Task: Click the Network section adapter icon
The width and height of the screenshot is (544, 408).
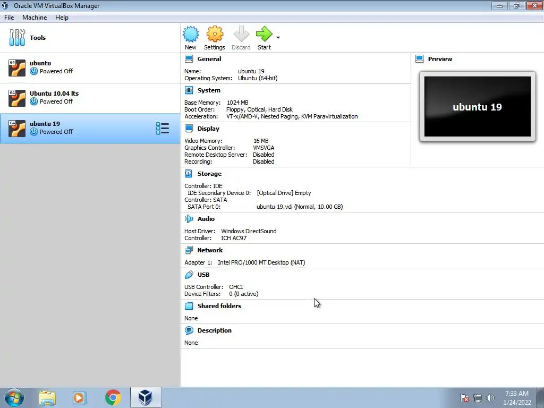Action: [x=189, y=250]
